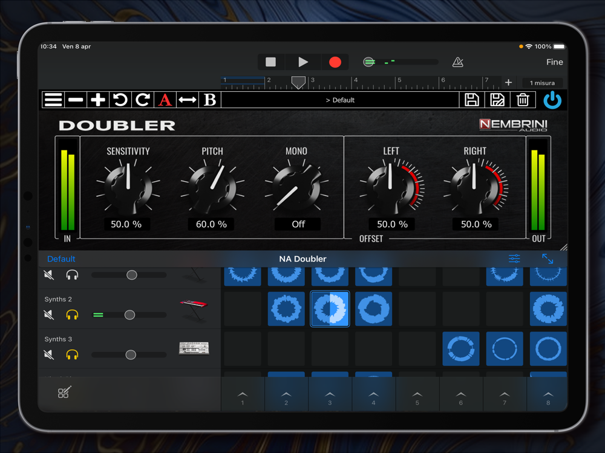Delete preset with trash icon
Screen dimensions: 605x453
(x=523, y=100)
